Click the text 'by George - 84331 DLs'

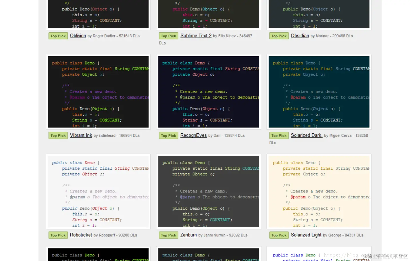click(x=343, y=235)
